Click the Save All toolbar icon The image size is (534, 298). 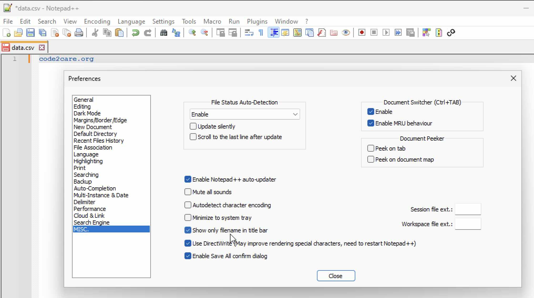click(x=43, y=33)
